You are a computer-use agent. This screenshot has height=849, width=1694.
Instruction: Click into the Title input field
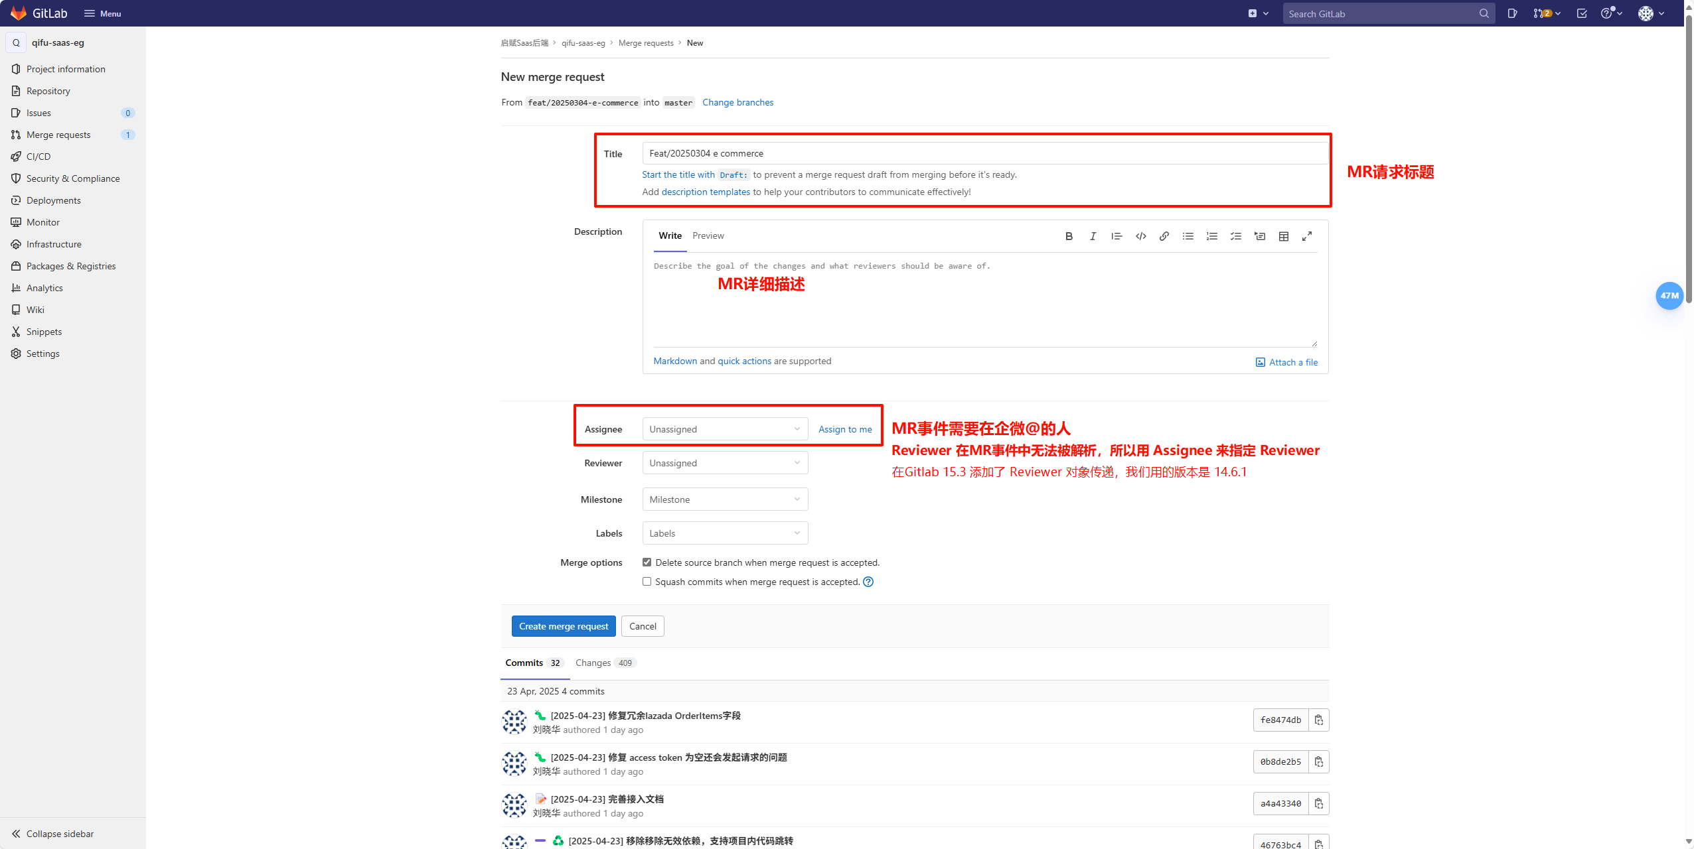pos(984,153)
